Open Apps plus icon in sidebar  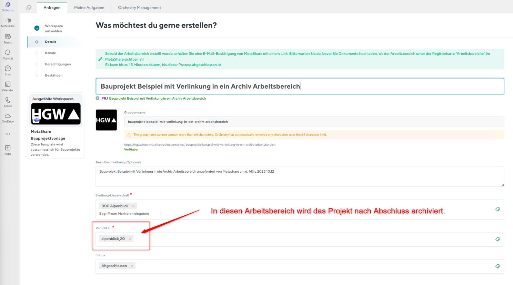pyautogui.click(x=8, y=150)
